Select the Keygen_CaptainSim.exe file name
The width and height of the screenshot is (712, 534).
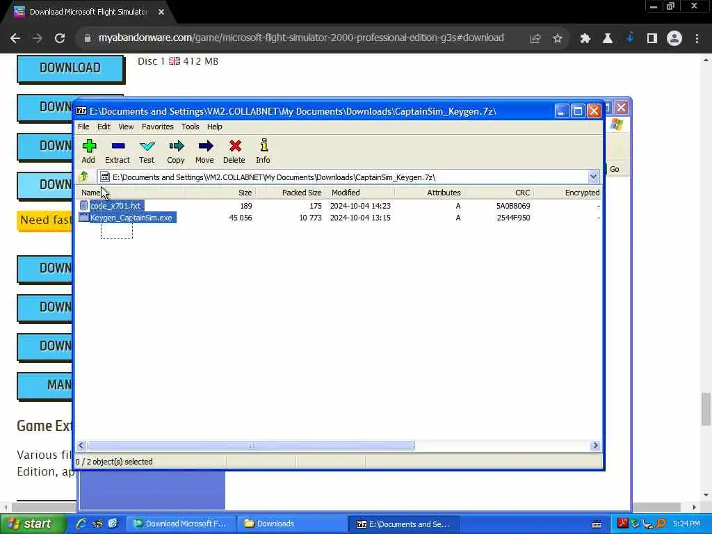pos(131,218)
